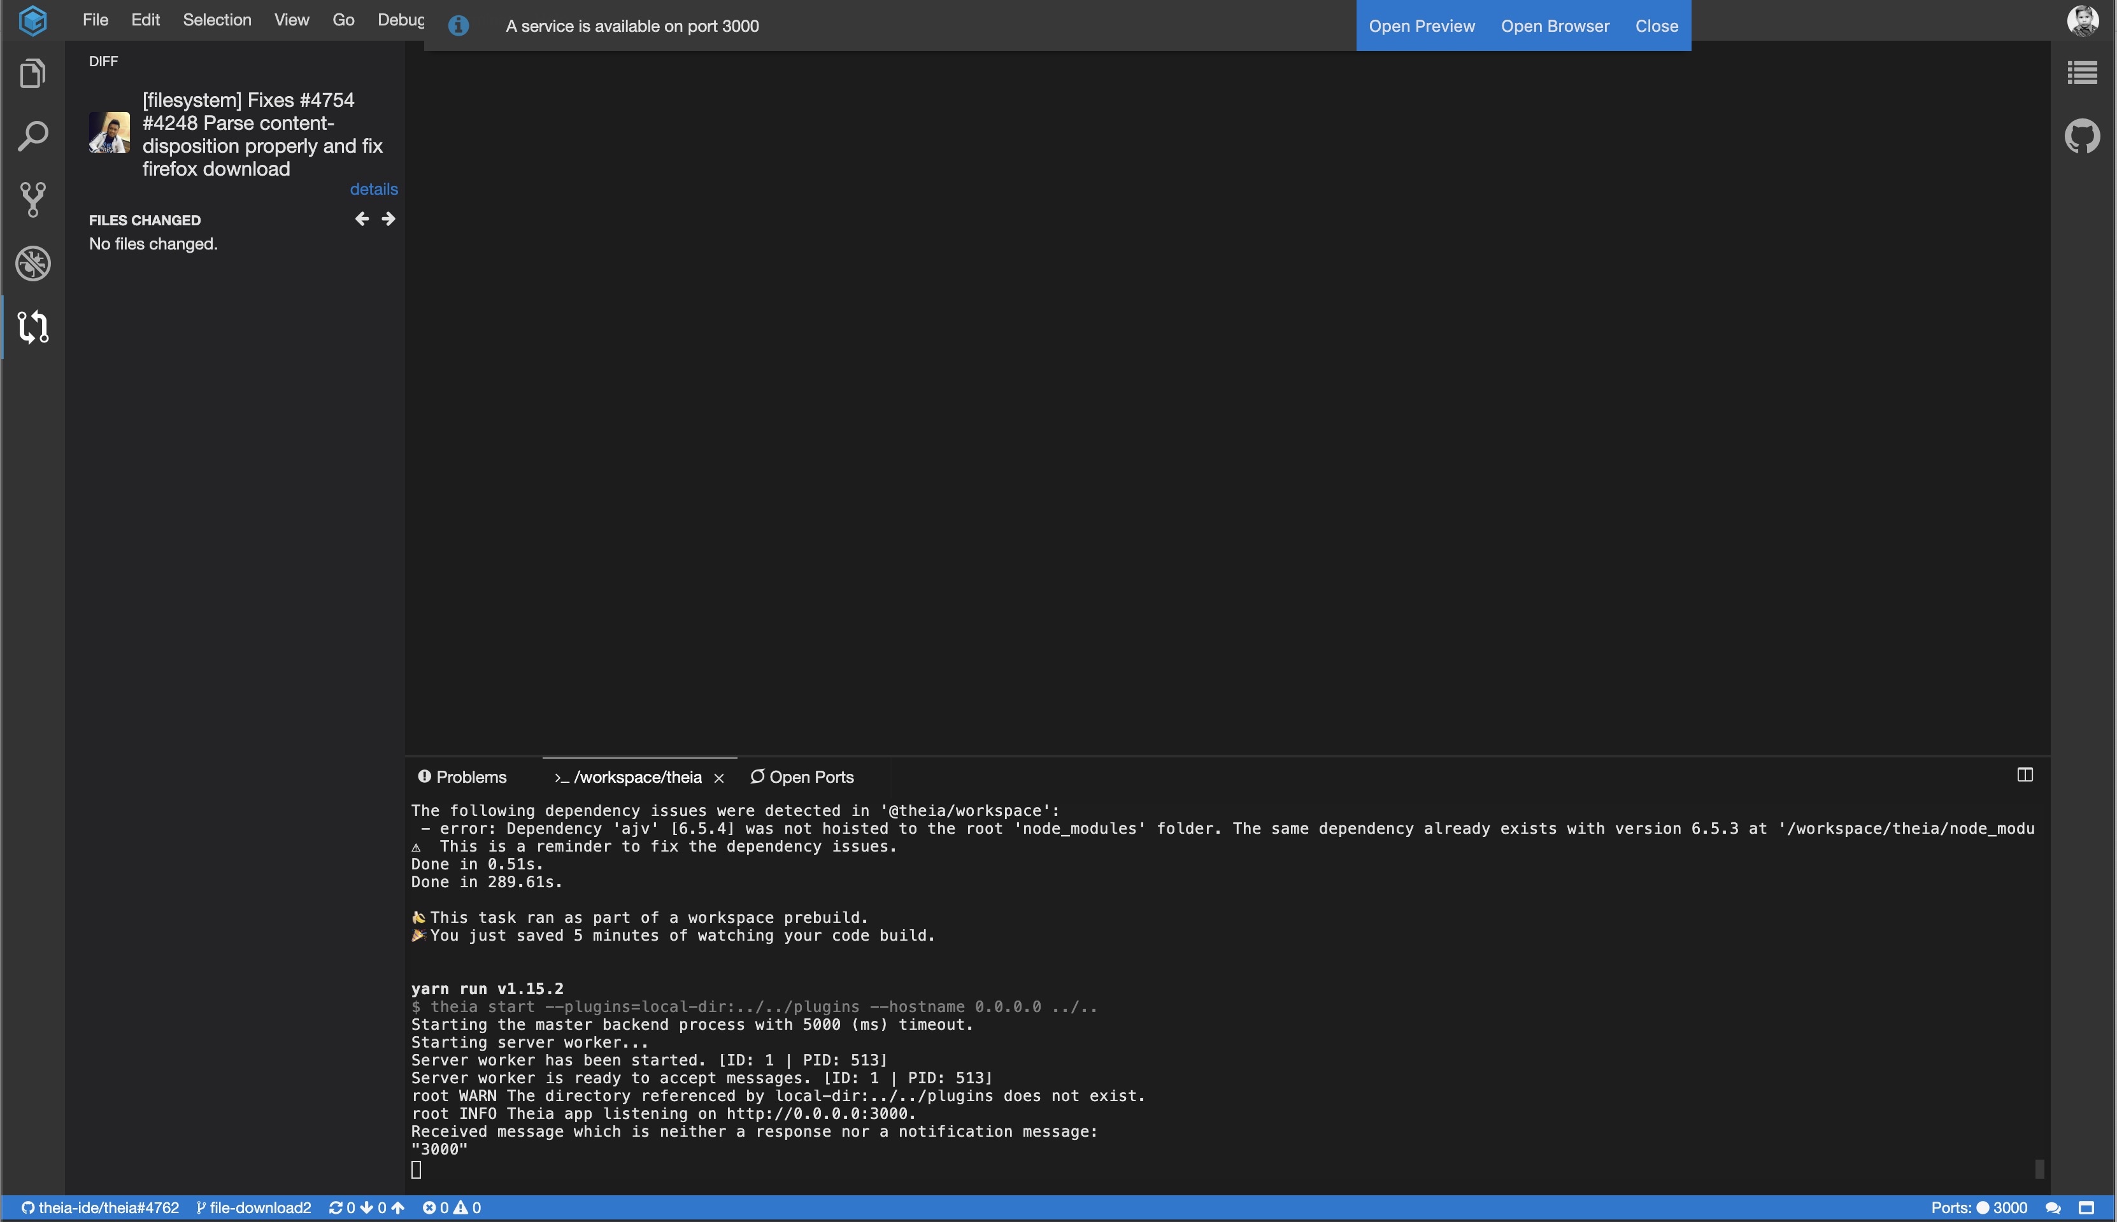Open the Edit menu
2117x1222 pixels.
(x=145, y=20)
